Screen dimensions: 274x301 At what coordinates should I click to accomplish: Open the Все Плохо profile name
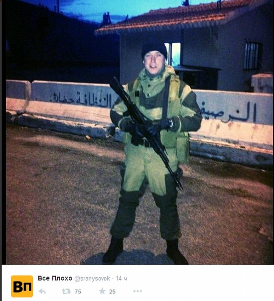(x=55, y=278)
